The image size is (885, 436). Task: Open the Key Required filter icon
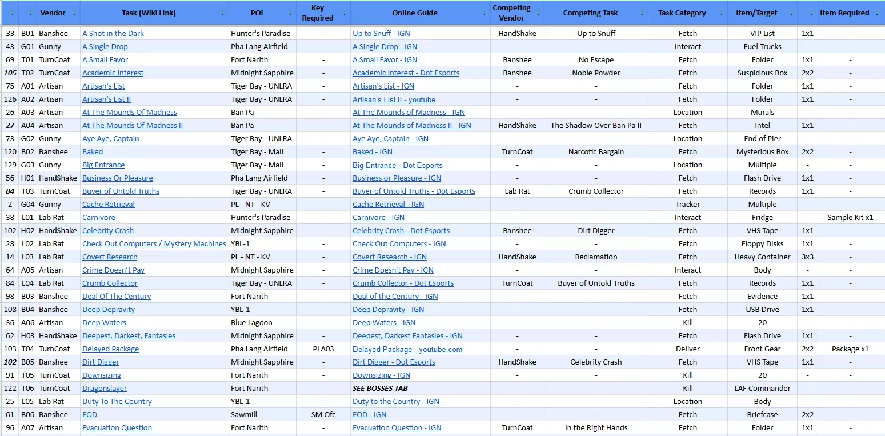pyautogui.click(x=344, y=13)
